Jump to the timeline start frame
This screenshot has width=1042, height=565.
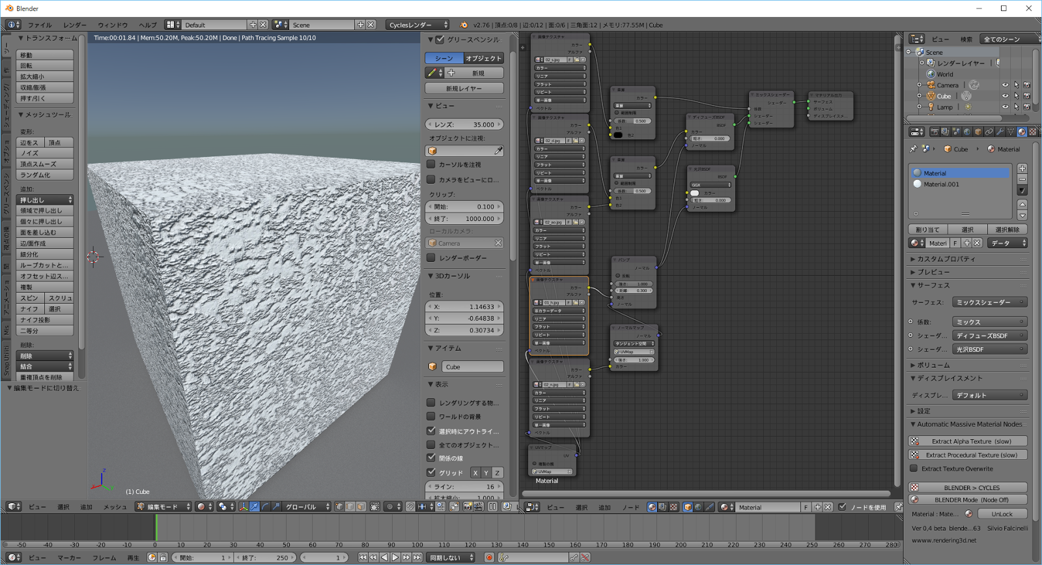tap(363, 557)
